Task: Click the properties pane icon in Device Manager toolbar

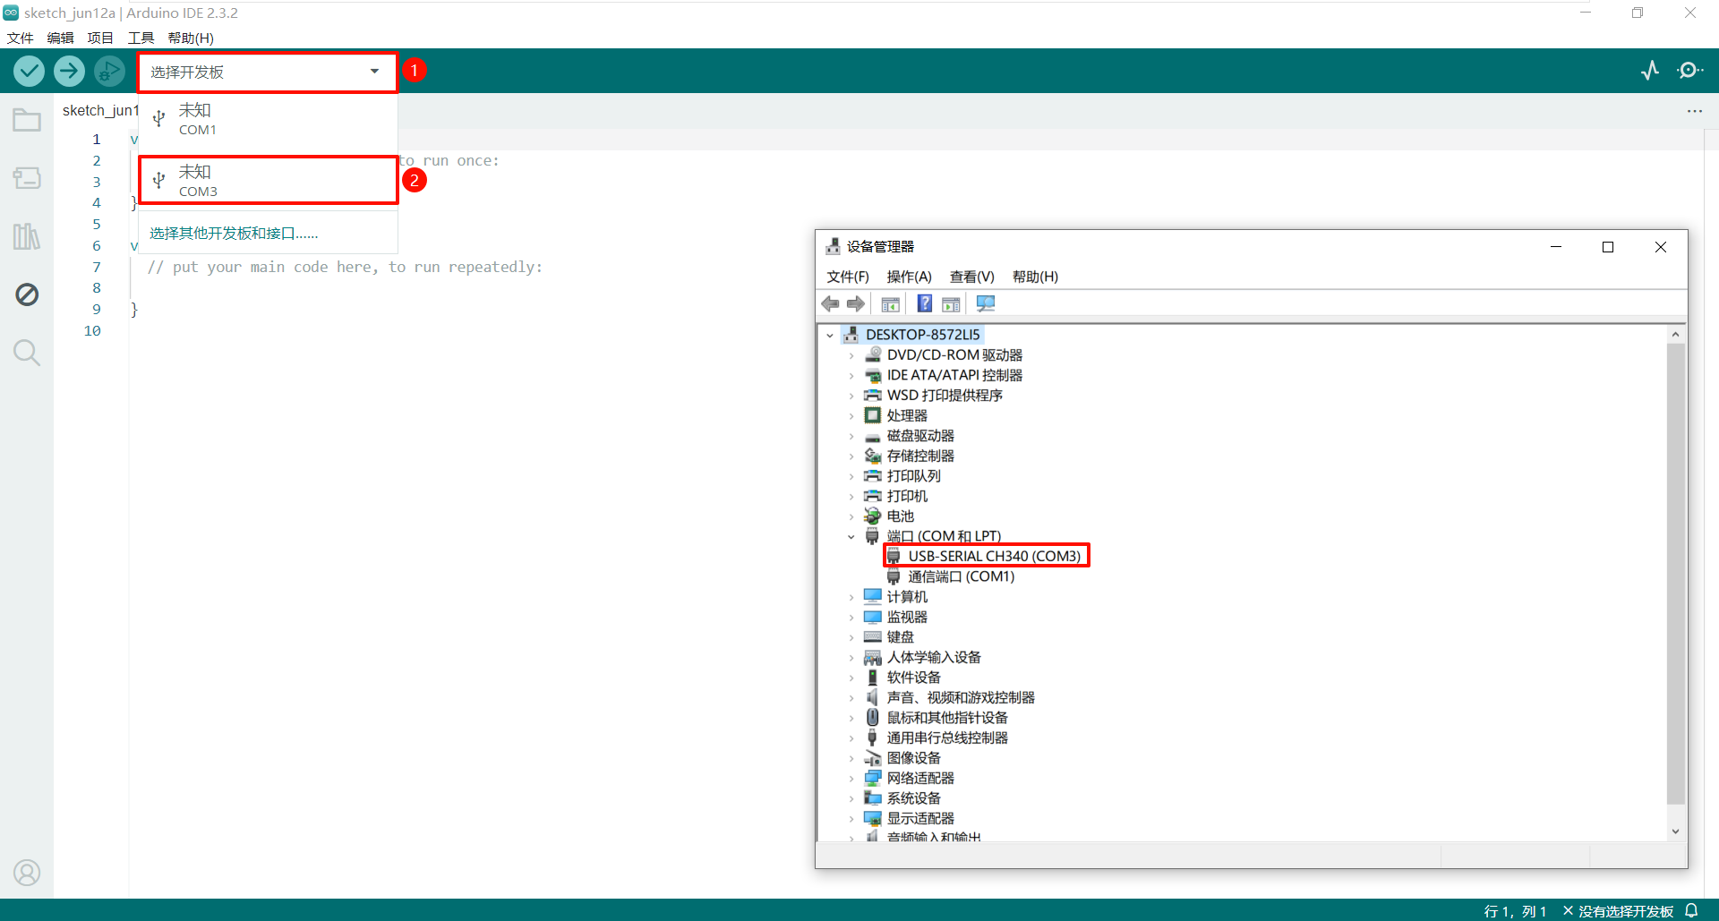Action: coord(951,304)
